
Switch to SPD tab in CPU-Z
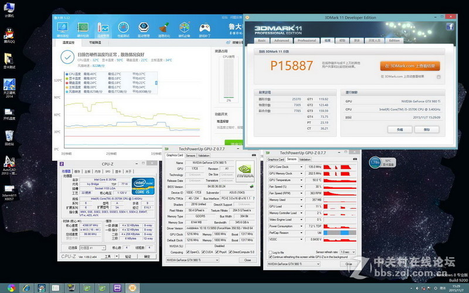(x=108, y=172)
